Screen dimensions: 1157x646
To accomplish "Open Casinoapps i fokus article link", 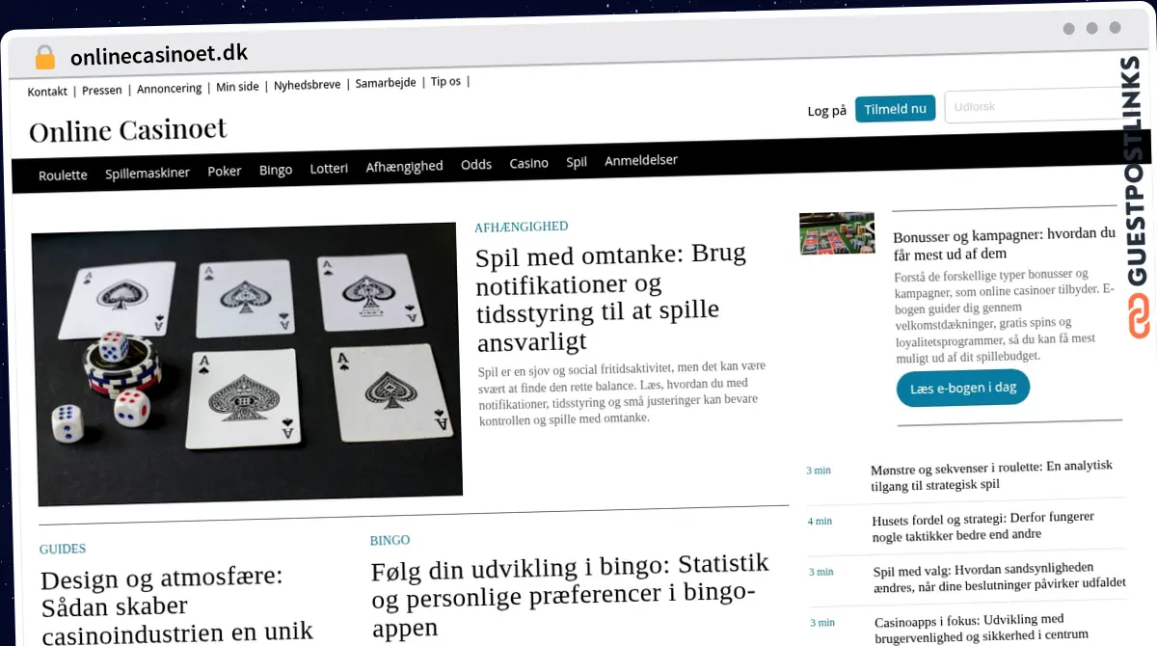I will coord(982,627).
